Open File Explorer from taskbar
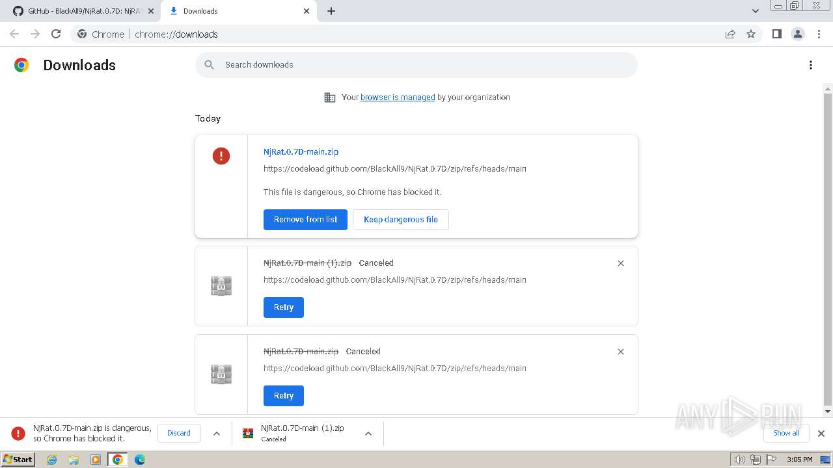The image size is (833, 468). [x=74, y=460]
